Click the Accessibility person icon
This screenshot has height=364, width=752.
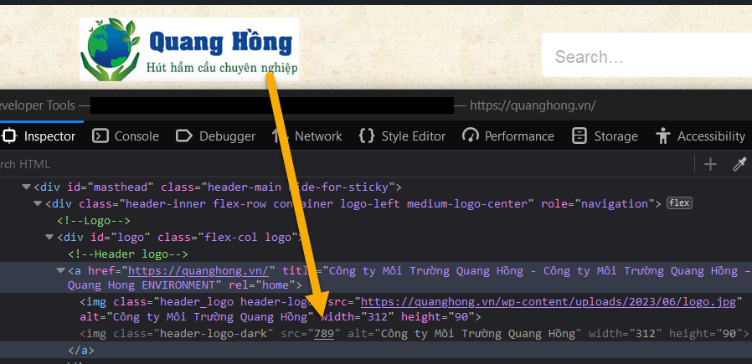[x=663, y=136]
